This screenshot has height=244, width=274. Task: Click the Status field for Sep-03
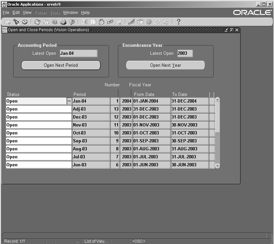tap(39, 141)
